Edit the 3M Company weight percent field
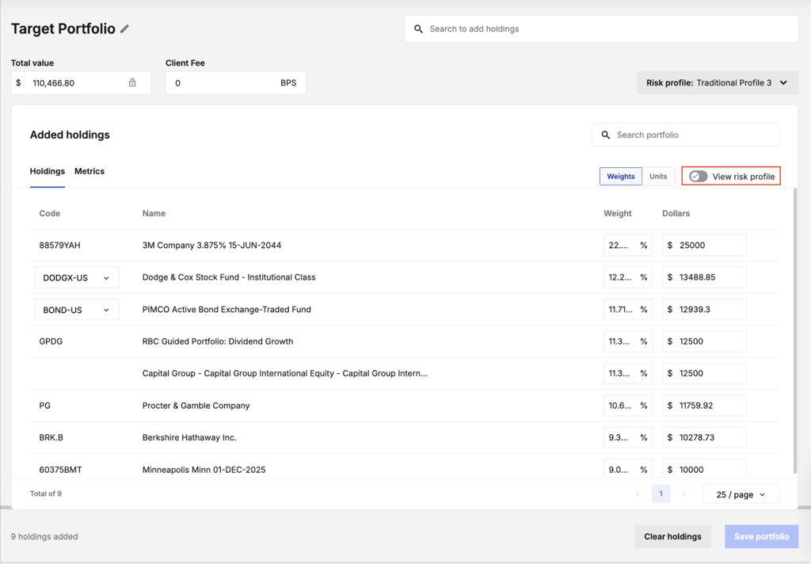The image size is (811, 564). (x=628, y=246)
